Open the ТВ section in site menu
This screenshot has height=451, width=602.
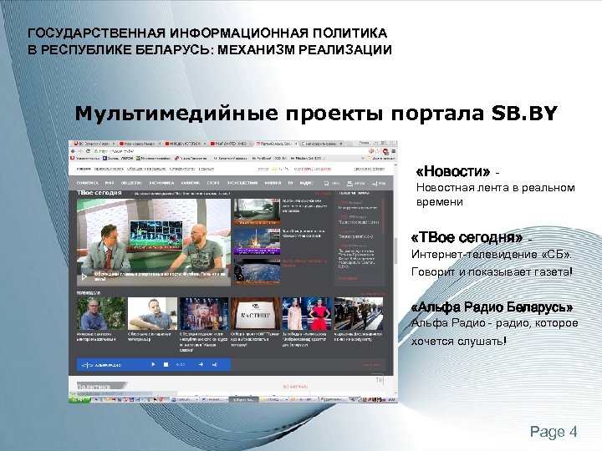290,183
